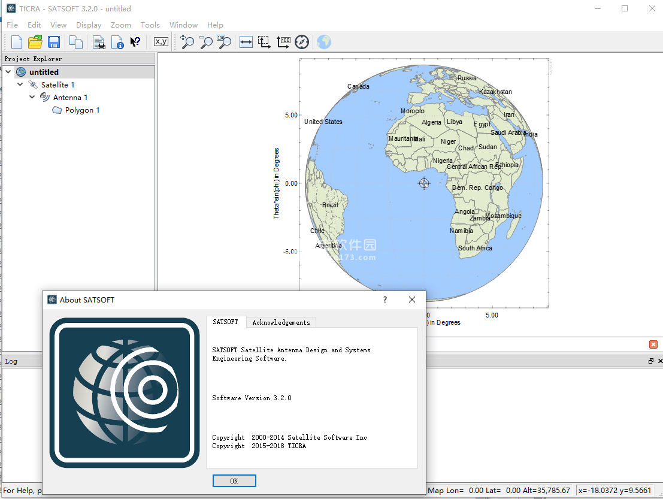Toggle the x,y coordinate tool
This screenshot has width=663, height=499.
[x=161, y=41]
